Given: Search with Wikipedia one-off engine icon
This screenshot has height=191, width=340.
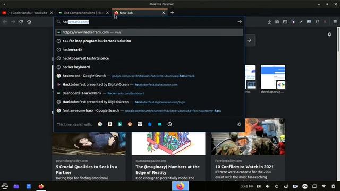Looking at the screenshot, I should pos(140,124).
